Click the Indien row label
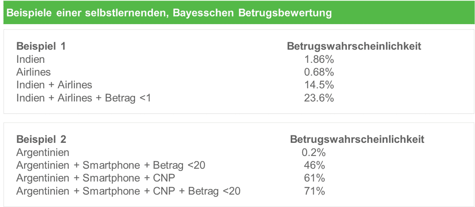Screen dimensions: 475x207 pyautogui.click(x=30, y=59)
